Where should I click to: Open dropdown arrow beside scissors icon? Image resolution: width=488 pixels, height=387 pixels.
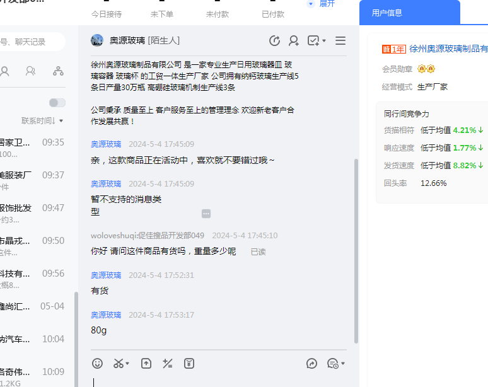127,364
